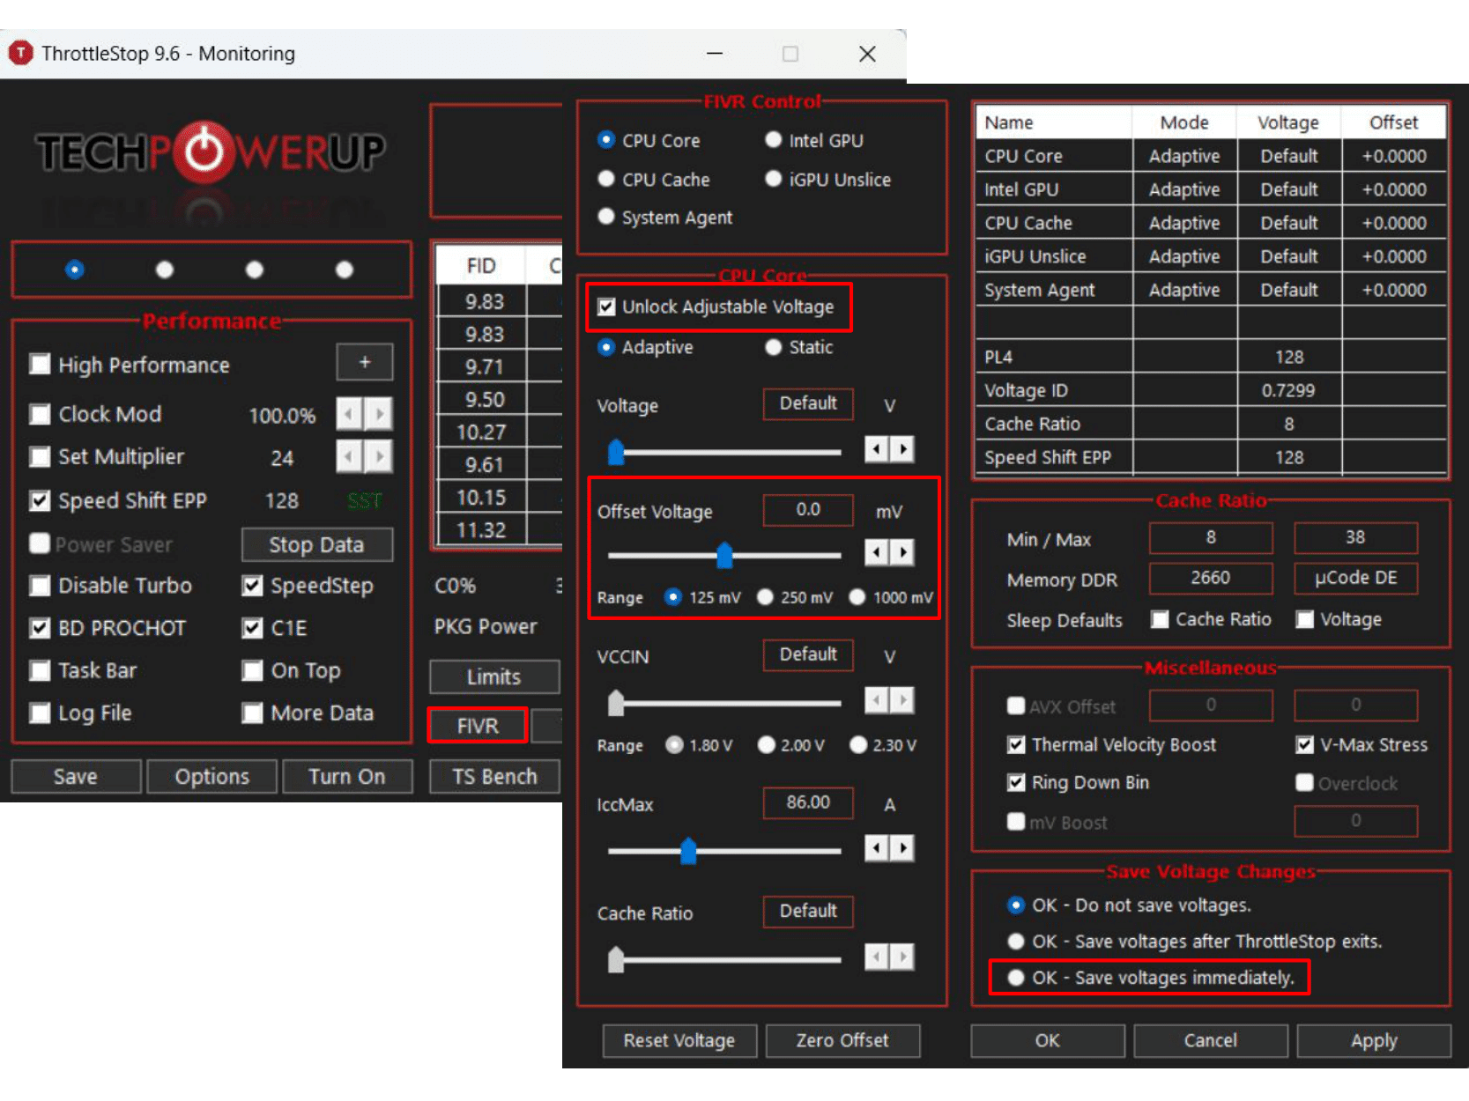Toggle Thermal Velocity Boost checkbox
Viewport: 1469px width, 1101px height.
pos(1016,744)
